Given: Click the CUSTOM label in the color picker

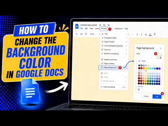Looking at the screenshot, I should [x=140, y=86].
